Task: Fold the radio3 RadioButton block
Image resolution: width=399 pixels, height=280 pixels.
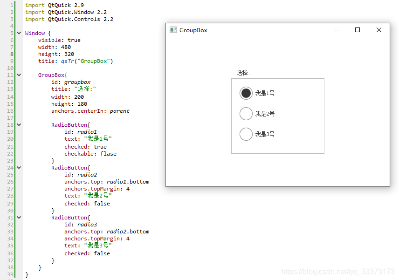Action: click(x=19, y=218)
